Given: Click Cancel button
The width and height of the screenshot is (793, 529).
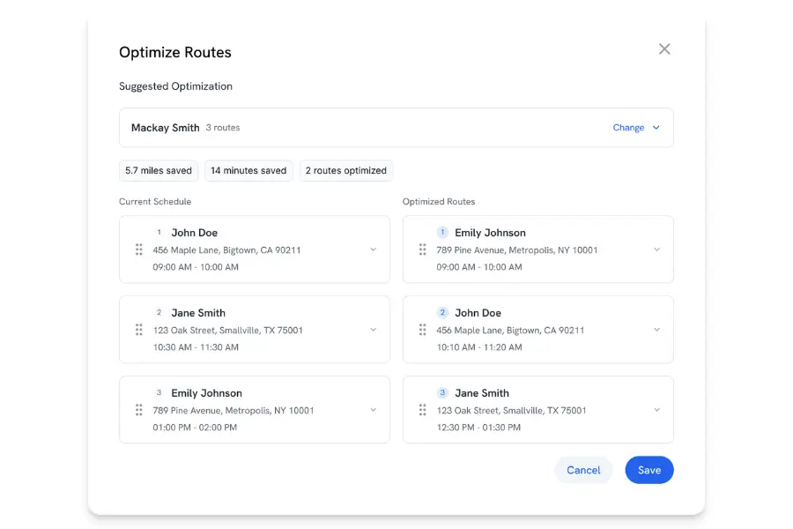Looking at the screenshot, I should pos(583,470).
